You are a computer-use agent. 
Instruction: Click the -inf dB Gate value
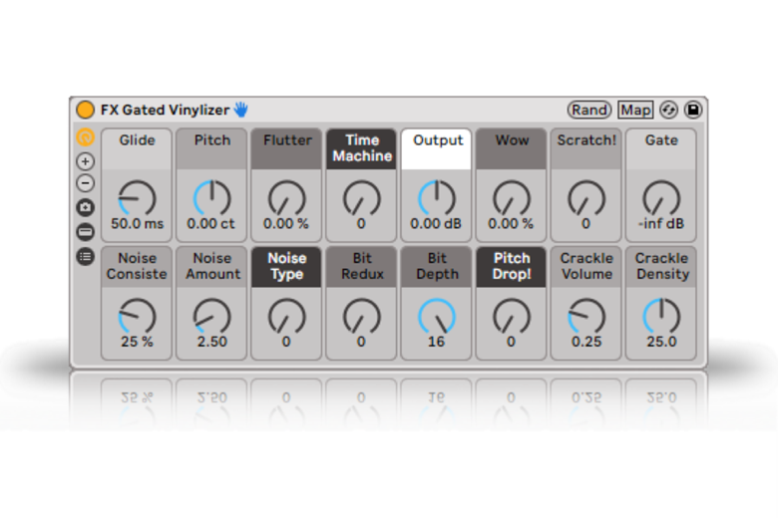tap(661, 224)
